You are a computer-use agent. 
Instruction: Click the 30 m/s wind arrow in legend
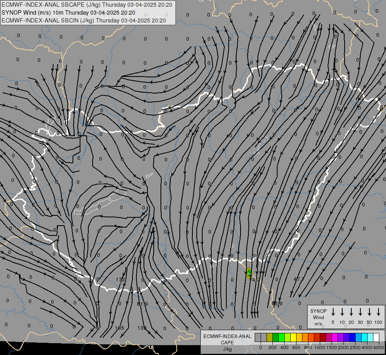point(360,312)
